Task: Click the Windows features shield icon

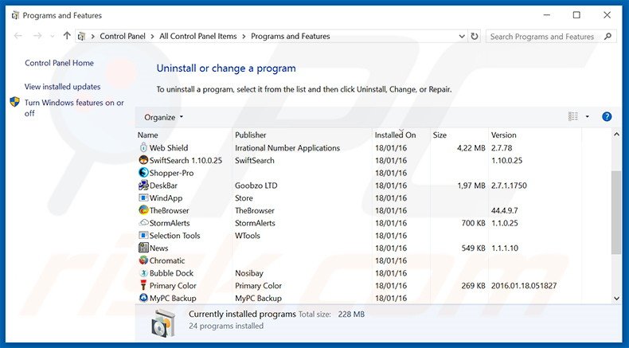Action: [x=15, y=102]
